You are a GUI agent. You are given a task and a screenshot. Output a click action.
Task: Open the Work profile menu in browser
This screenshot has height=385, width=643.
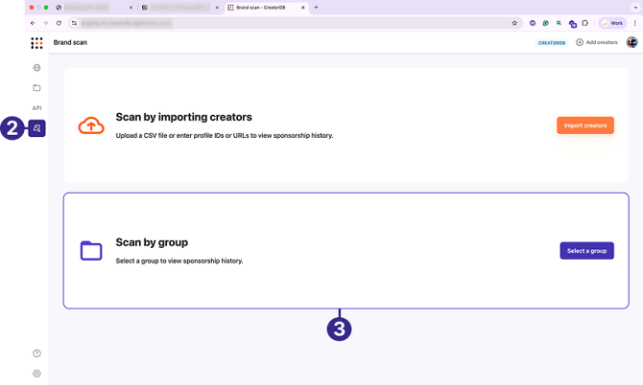[611, 22]
